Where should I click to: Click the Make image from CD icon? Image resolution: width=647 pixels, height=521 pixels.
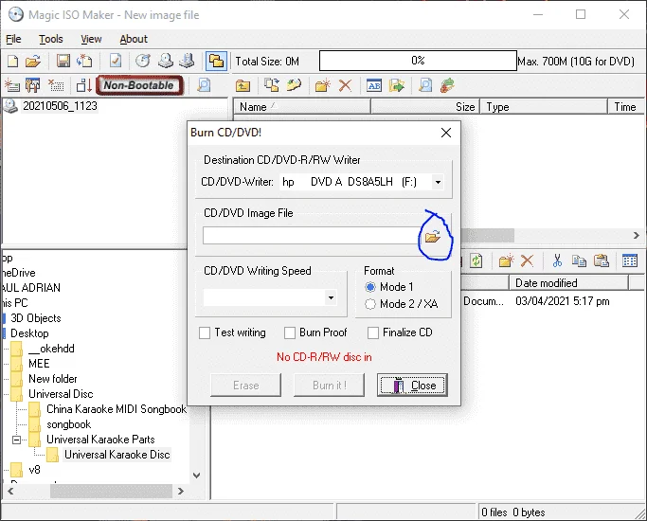166,61
